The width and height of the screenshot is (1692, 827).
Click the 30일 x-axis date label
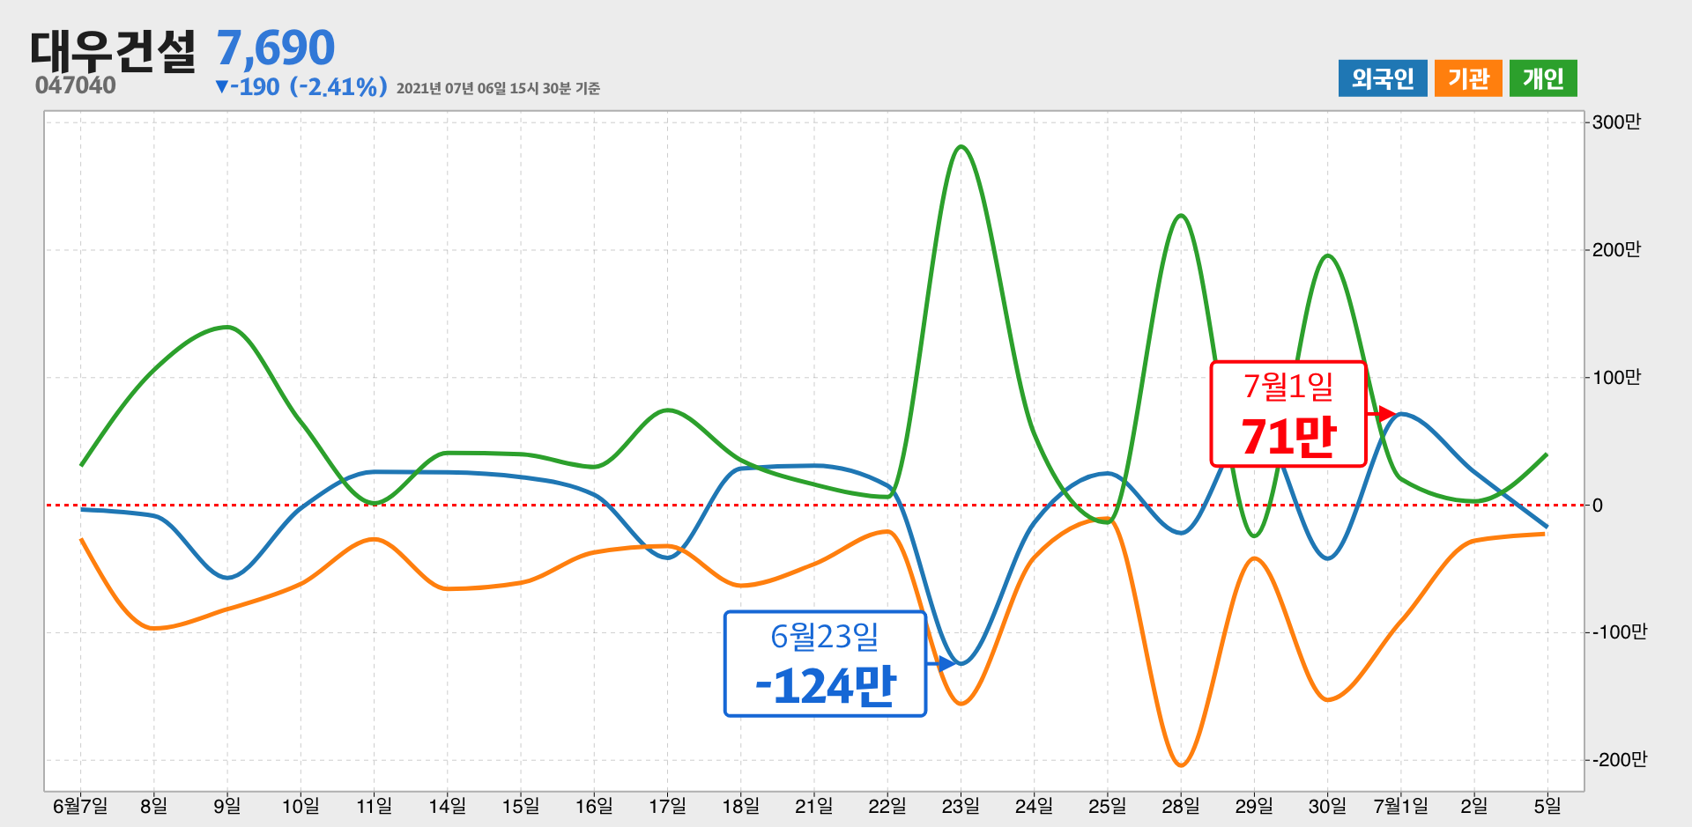coord(1327,806)
